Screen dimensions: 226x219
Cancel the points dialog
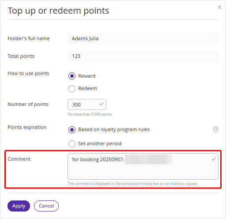(x=46, y=206)
